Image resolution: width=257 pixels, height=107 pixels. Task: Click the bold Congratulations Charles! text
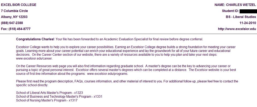tap(35, 39)
